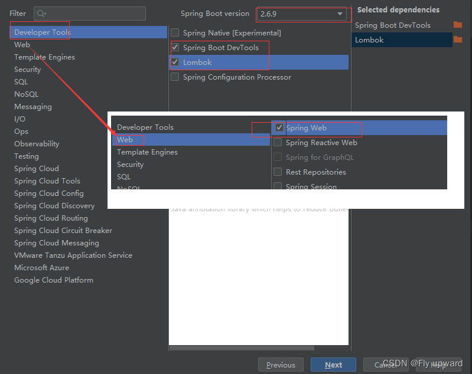Image resolution: width=472 pixels, height=374 pixels.
Task: Select the Web category in the main list
Action: pyautogui.click(x=22, y=44)
